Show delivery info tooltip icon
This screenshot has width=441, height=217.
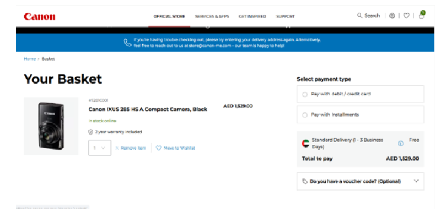[401, 143]
